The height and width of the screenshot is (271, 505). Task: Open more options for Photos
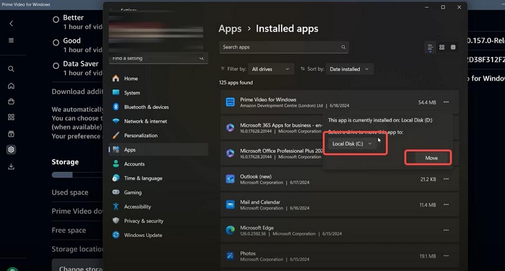coord(446,256)
